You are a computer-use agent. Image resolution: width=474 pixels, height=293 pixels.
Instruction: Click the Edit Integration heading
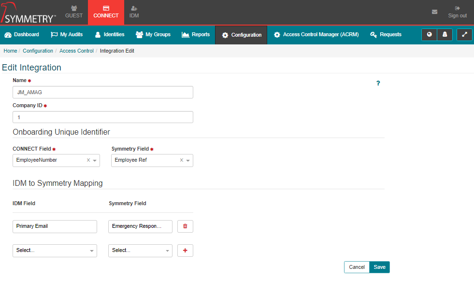pyautogui.click(x=31, y=68)
